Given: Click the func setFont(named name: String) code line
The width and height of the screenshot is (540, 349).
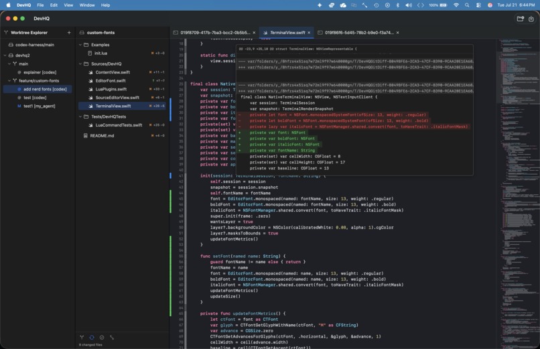Looking at the screenshot, I should tap(243, 256).
